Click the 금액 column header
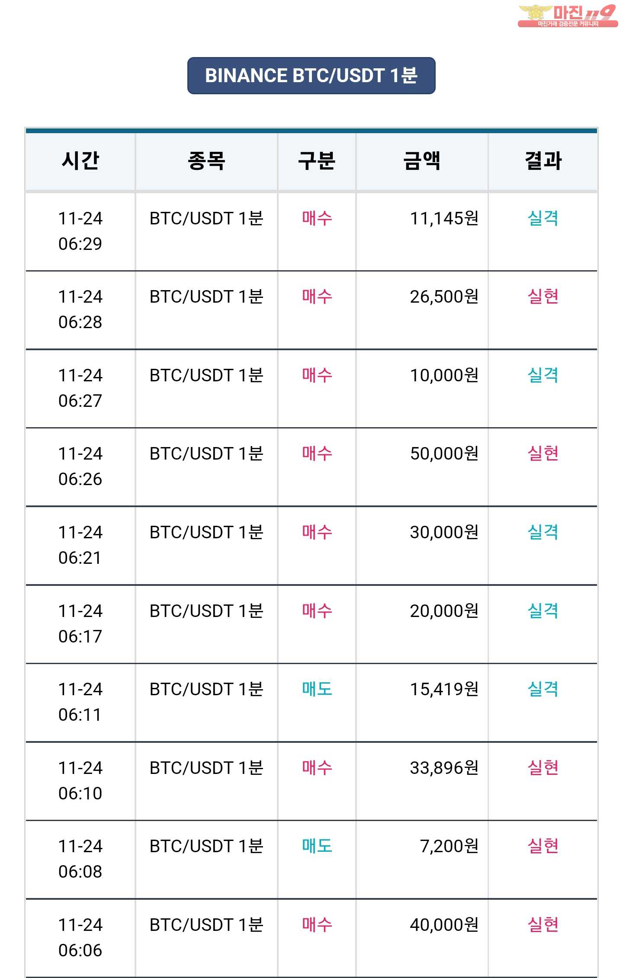This screenshot has width=623, height=978. pyautogui.click(x=422, y=161)
